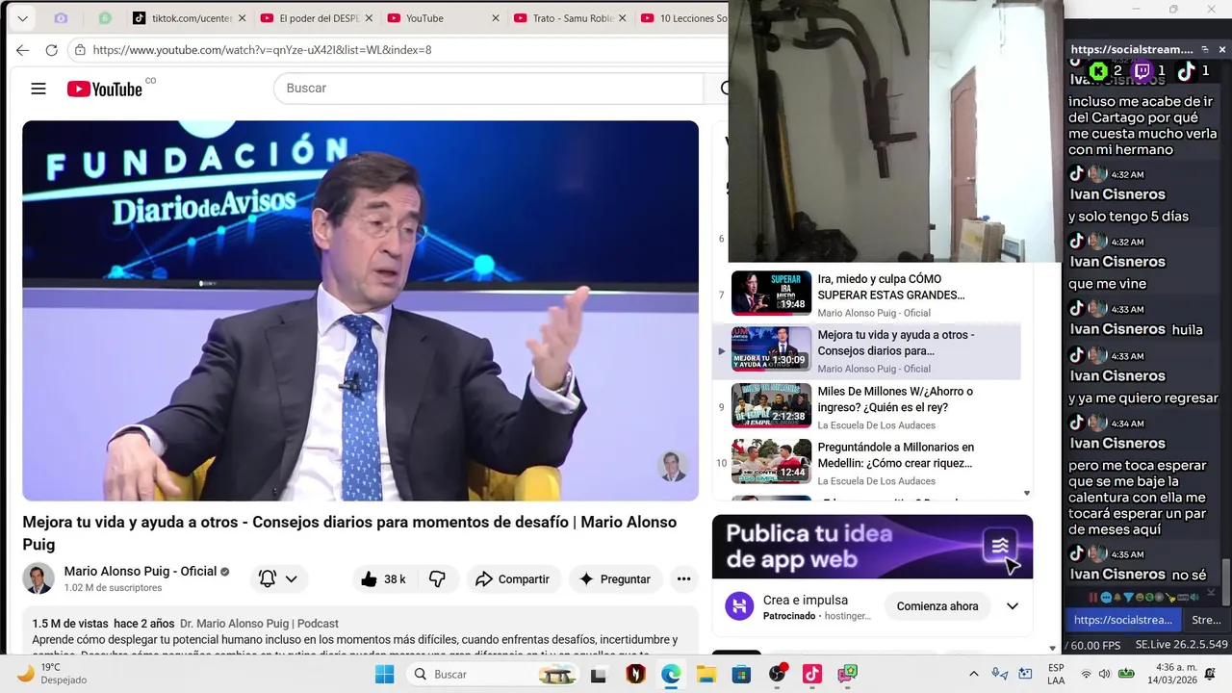Click the Kick viewer count icon
The height and width of the screenshot is (693, 1232).
[x=1098, y=70]
